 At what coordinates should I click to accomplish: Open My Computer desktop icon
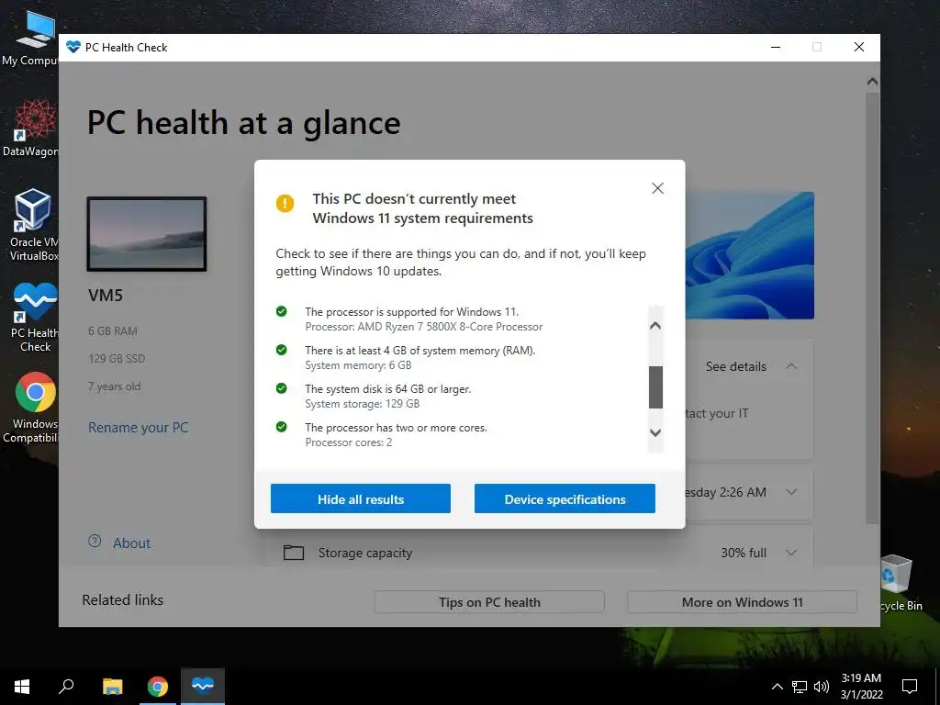coord(35,37)
